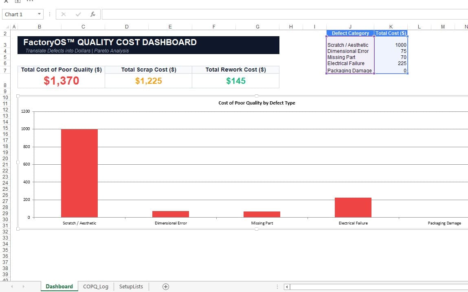Click the Pareto Analysis subtitle text
The image size is (468, 292).
pos(112,51)
